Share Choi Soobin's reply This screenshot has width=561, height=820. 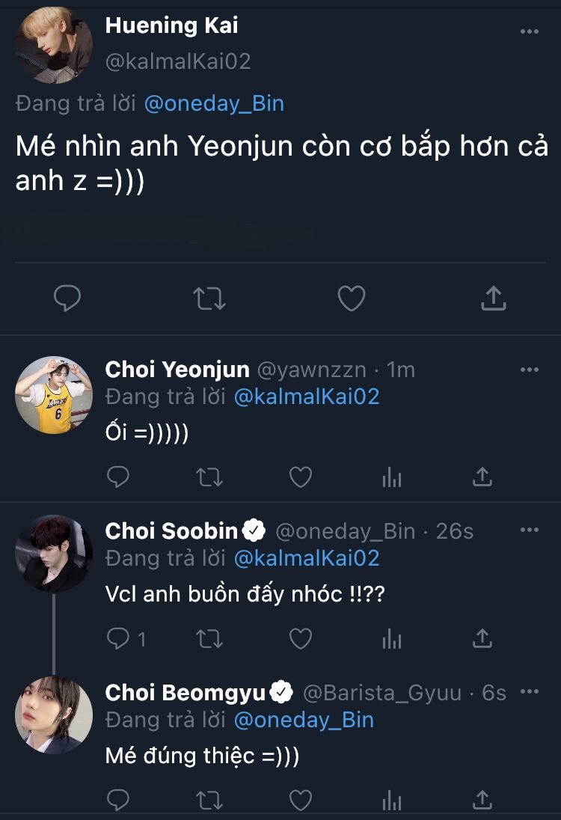pos(482,638)
